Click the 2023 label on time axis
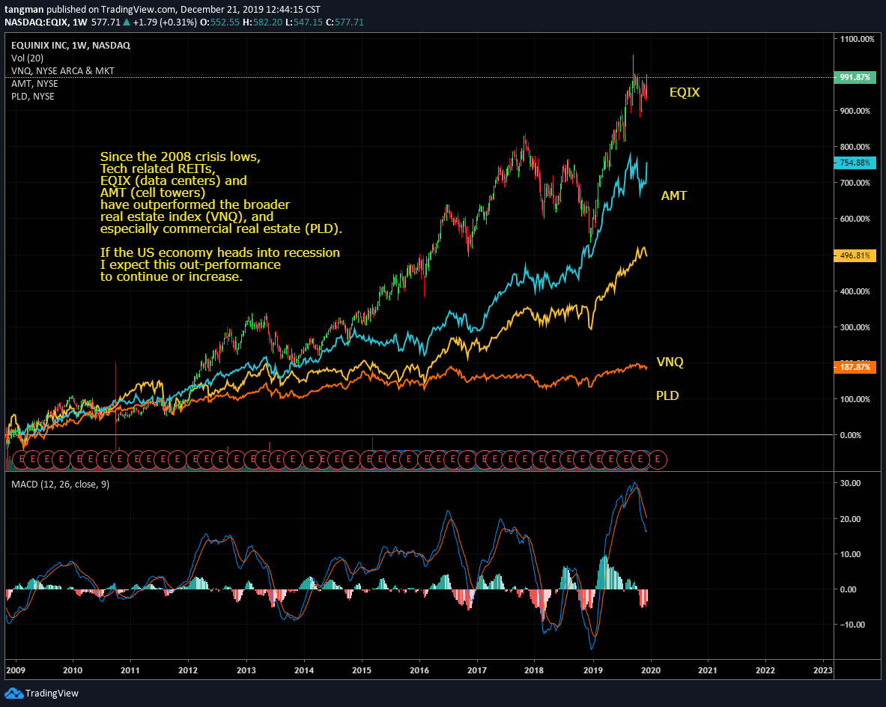886x707 pixels. [822, 670]
